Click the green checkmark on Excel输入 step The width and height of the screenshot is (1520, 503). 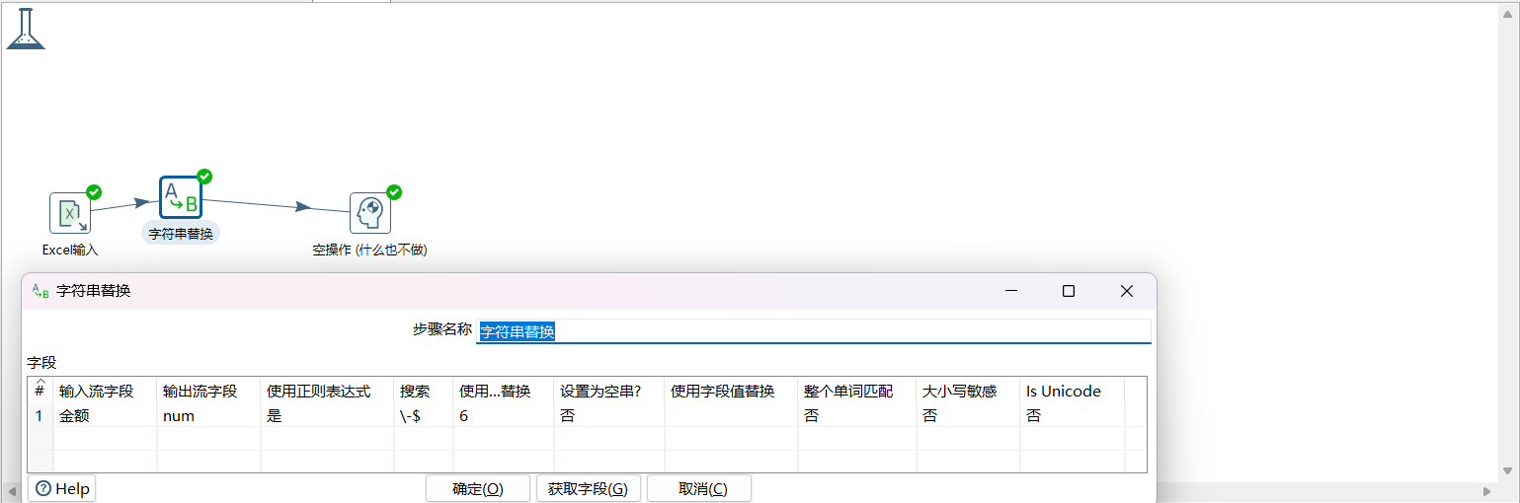point(94,192)
